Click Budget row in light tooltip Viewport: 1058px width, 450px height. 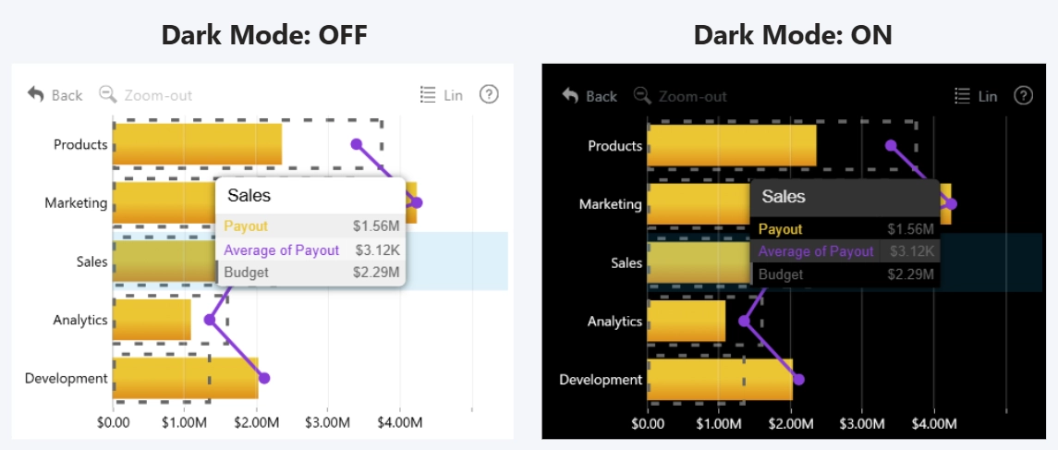(x=310, y=273)
